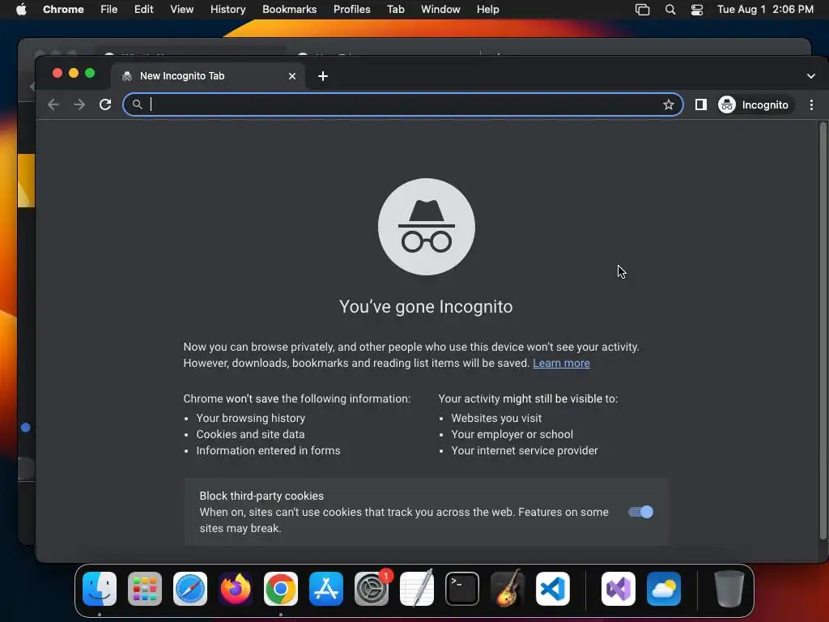Click the Stage Manager menu bar icon
Screen dimensions: 829x622
point(642,10)
